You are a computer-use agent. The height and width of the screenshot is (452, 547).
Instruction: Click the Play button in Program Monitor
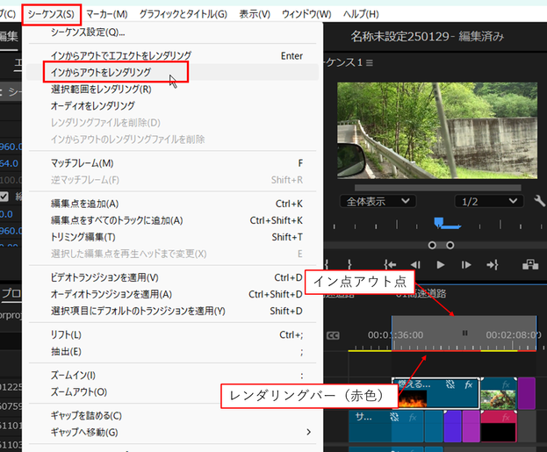441,265
